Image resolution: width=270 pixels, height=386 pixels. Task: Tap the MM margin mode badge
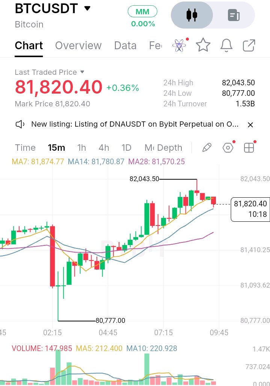point(142,12)
